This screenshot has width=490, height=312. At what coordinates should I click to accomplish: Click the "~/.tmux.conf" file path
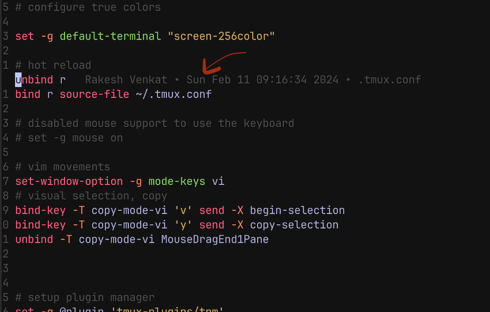pos(174,95)
